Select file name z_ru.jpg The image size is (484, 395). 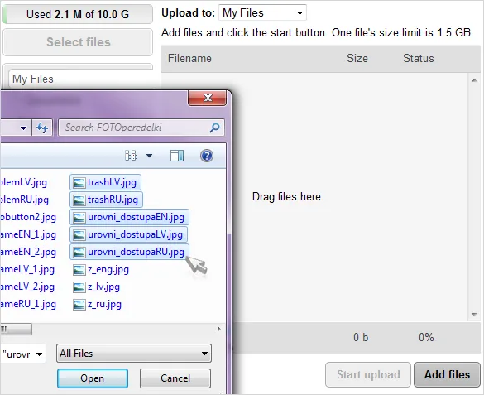(x=104, y=304)
